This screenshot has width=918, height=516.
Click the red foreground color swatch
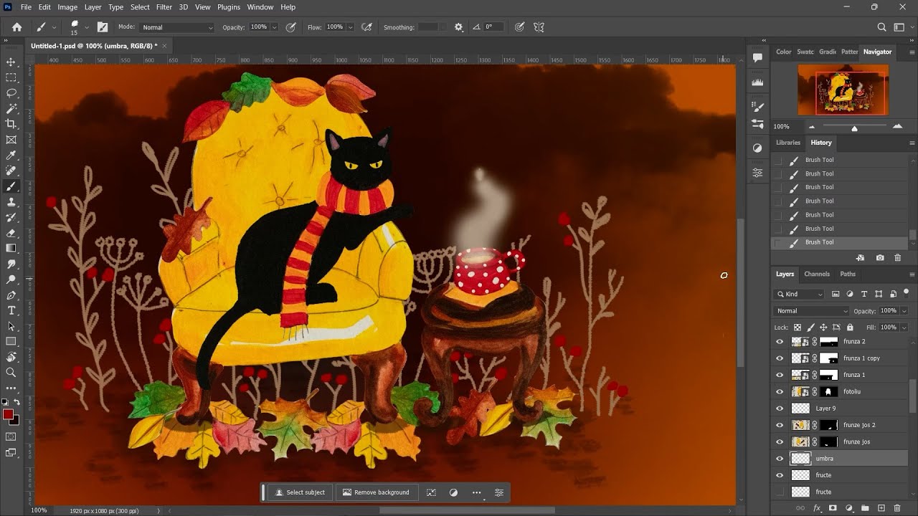tap(8, 414)
